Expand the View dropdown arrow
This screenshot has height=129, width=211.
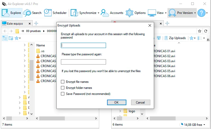pos(166,13)
